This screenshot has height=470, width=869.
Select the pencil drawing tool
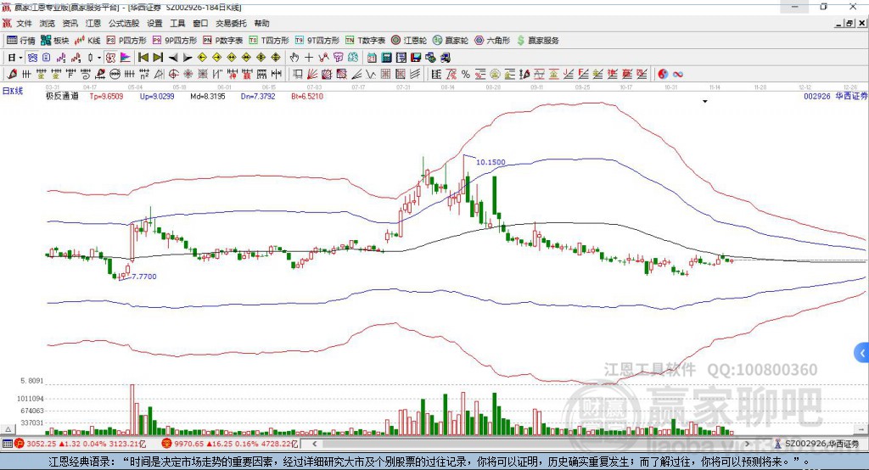click(12, 74)
